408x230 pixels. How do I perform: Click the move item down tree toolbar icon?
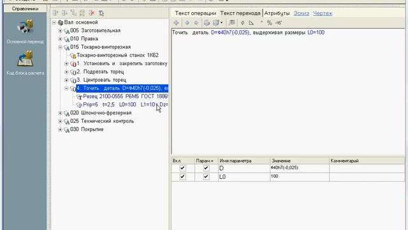[x=64, y=13]
